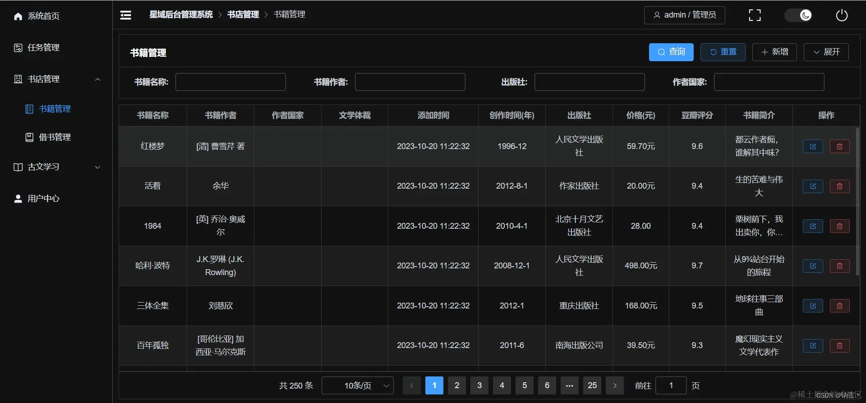Click the previous page arrow

(411, 385)
